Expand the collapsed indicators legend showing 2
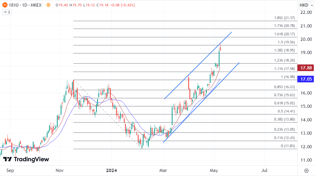This screenshot has height=176, width=315. pos(7,12)
